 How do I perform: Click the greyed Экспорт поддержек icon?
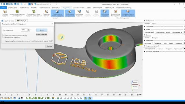click(x=88, y=13)
